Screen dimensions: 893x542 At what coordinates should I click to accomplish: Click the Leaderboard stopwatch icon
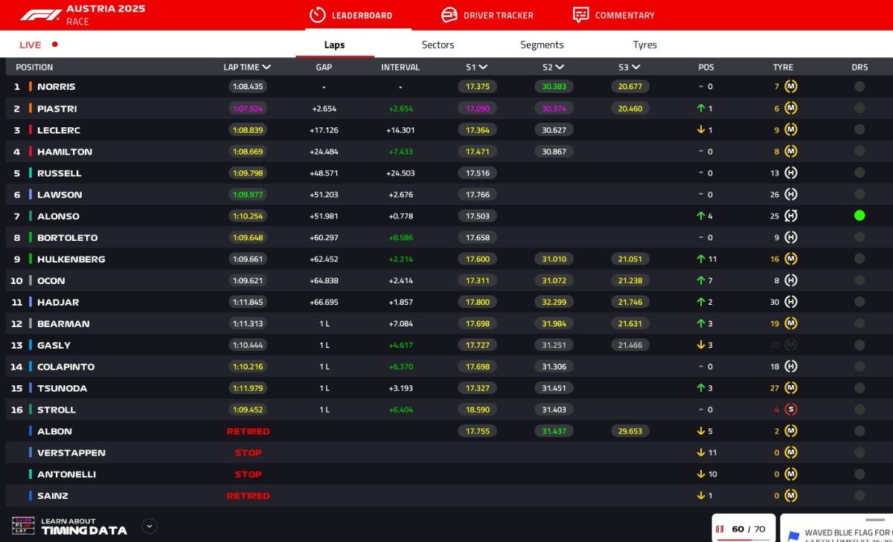[318, 15]
